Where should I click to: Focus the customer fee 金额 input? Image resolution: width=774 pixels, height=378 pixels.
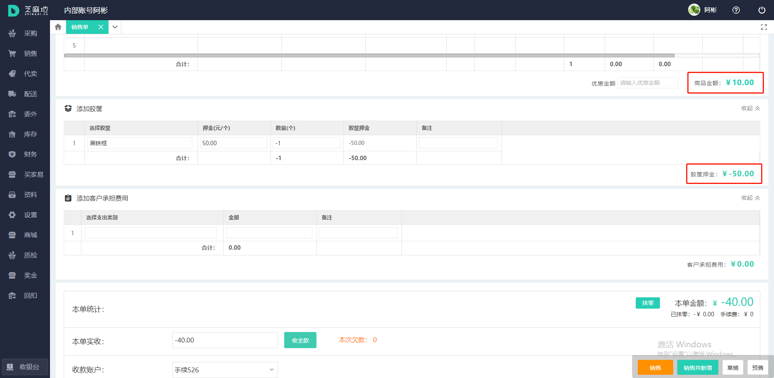pos(269,233)
